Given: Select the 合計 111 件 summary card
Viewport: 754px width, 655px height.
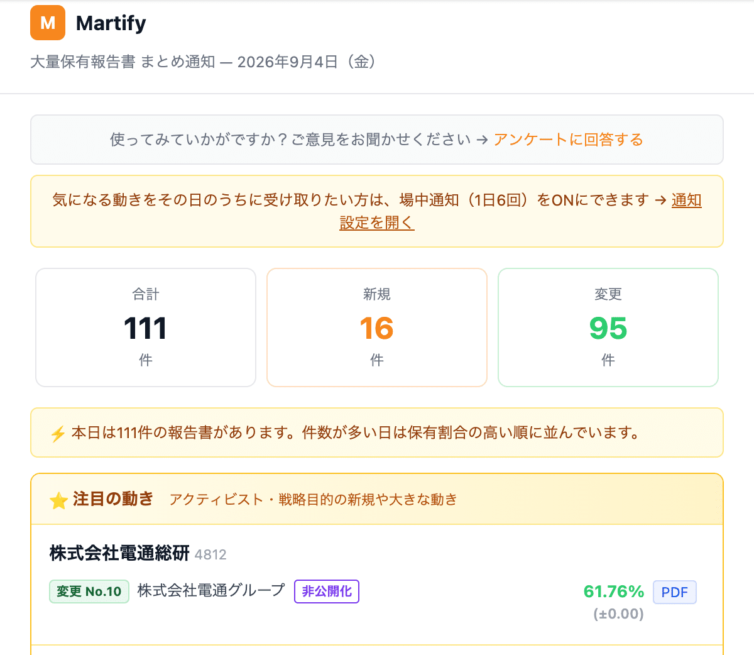Looking at the screenshot, I should [x=146, y=327].
